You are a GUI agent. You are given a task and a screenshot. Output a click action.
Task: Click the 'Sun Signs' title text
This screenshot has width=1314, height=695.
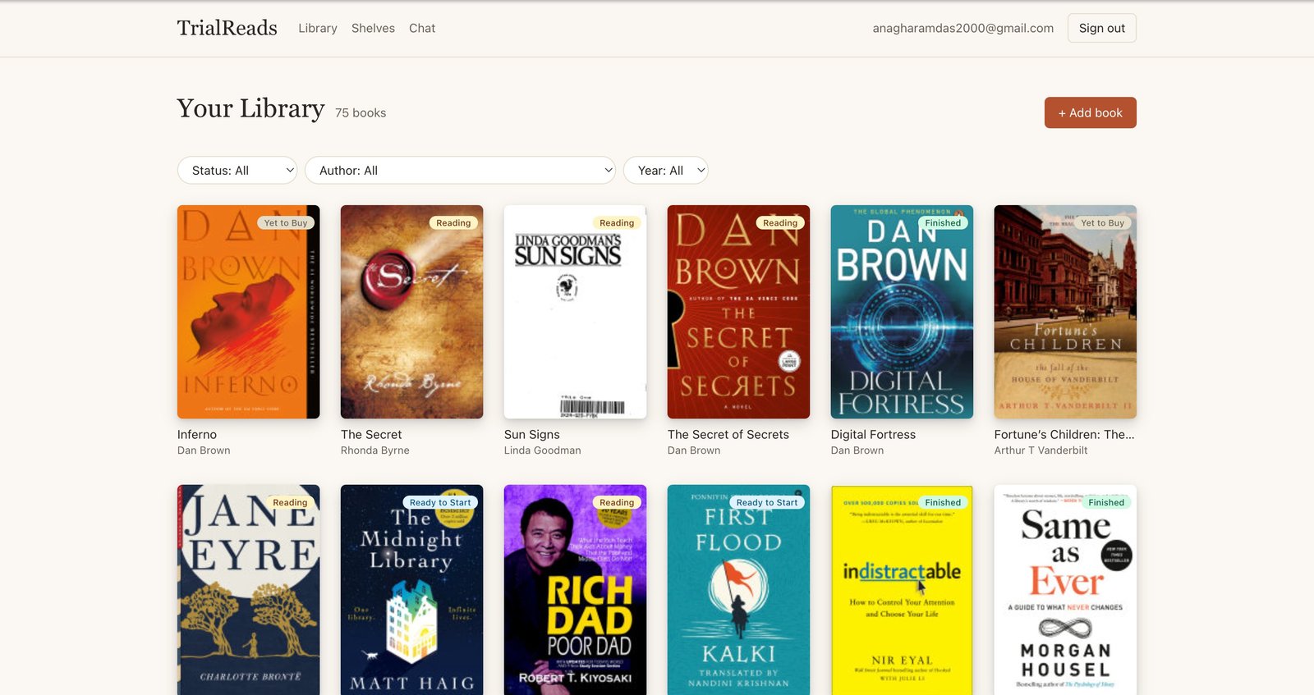click(532, 434)
